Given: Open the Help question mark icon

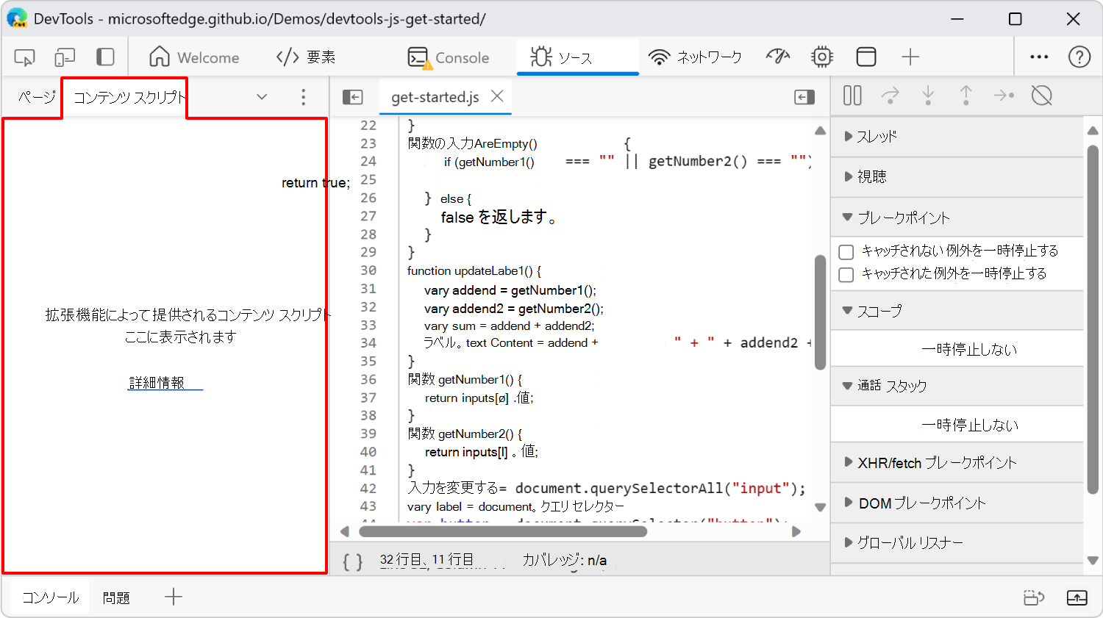Looking at the screenshot, I should pyautogui.click(x=1079, y=57).
